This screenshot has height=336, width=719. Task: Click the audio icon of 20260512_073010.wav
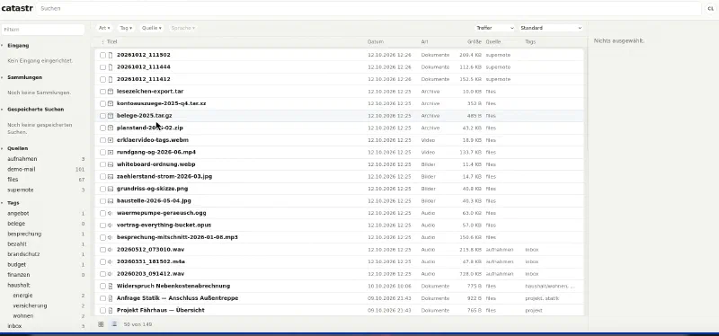coord(110,250)
